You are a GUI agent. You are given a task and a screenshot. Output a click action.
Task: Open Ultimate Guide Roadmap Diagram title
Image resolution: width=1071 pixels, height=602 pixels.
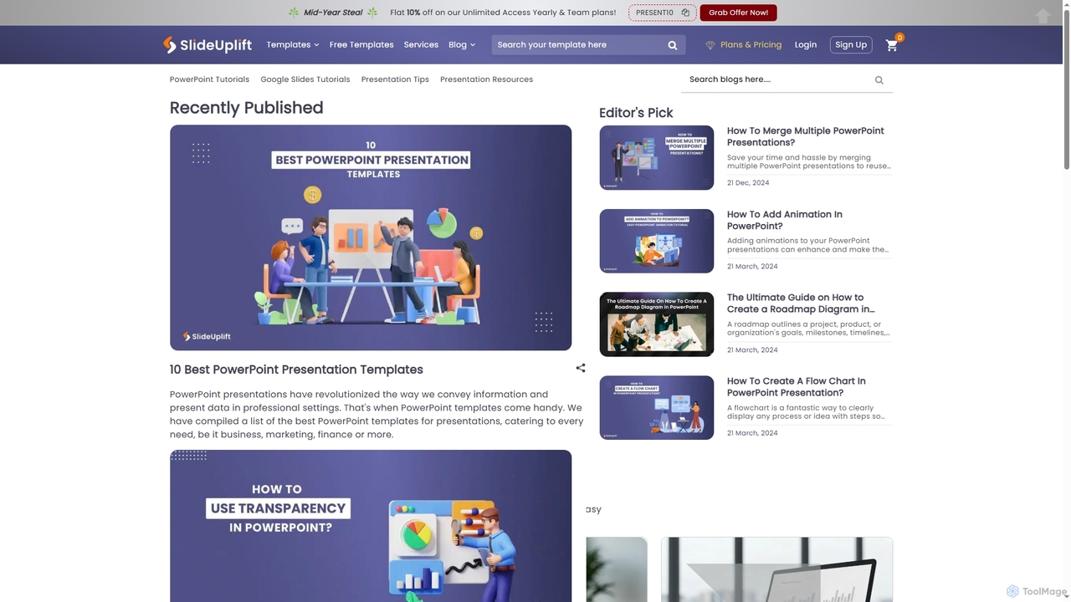801,303
